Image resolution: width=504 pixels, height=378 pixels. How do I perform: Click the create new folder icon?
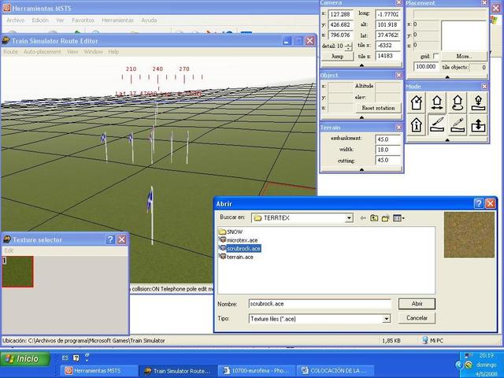point(386,218)
